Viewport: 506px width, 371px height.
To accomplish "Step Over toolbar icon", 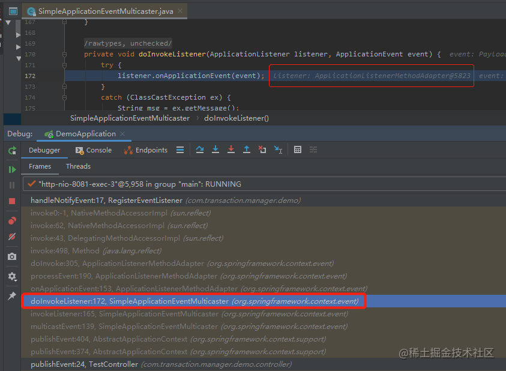I will pos(200,149).
